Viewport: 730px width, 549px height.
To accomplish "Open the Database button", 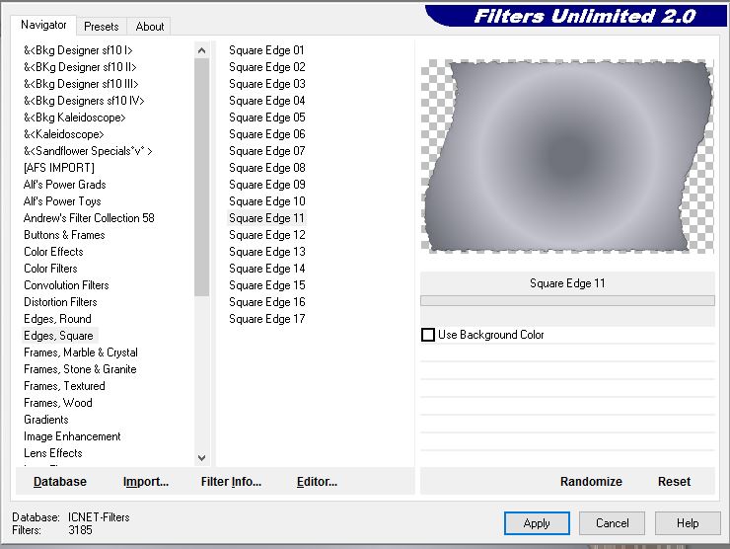I will coord(60,482).
